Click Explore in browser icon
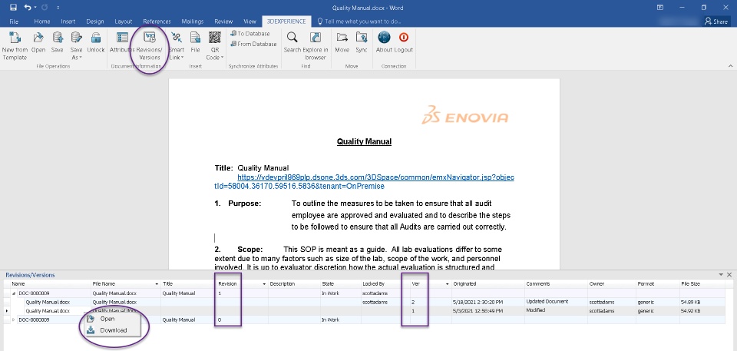 point(316,38)
